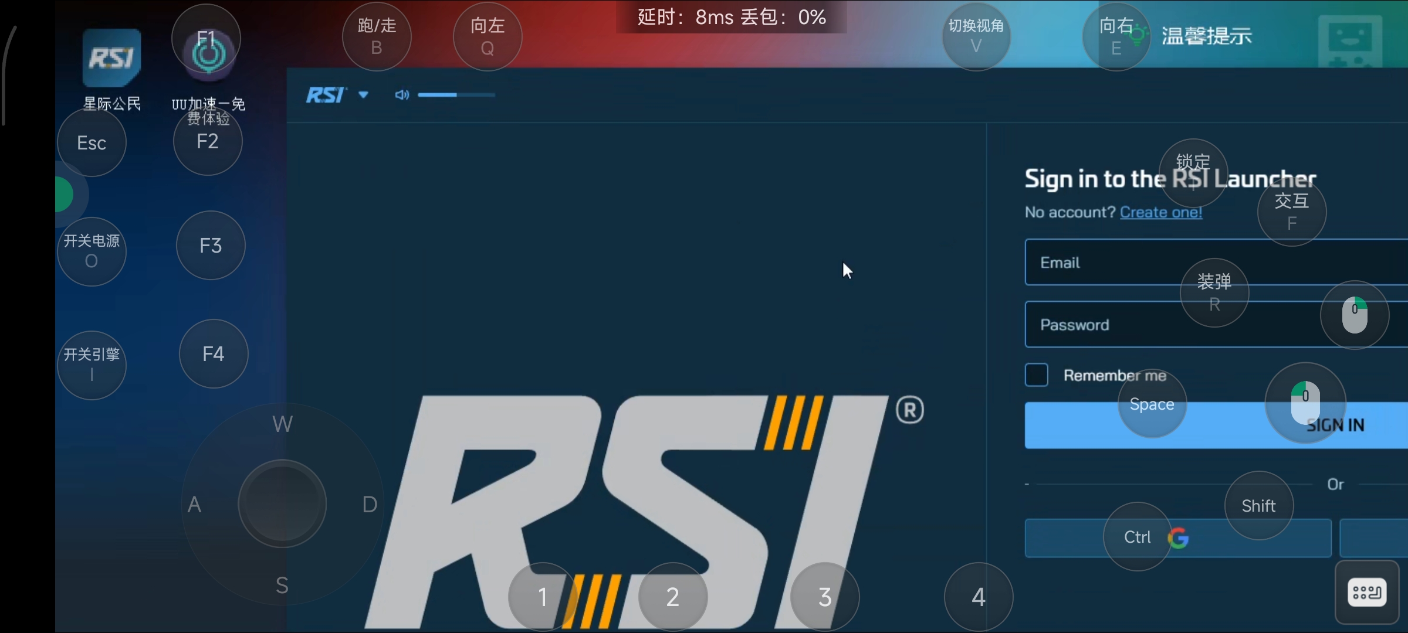This screenshot has width=1408, height=633.
Task: Click the robot face icon beside 温馨提示
Action: (x=1351, y=41)
